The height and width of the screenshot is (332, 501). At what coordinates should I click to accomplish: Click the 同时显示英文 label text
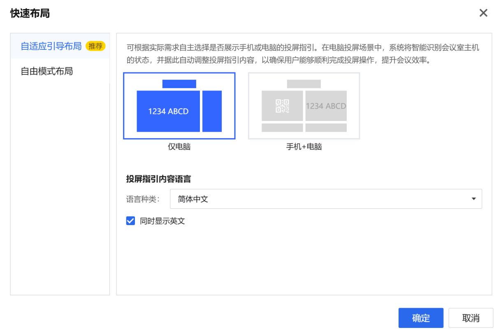[x=162, y=221]
